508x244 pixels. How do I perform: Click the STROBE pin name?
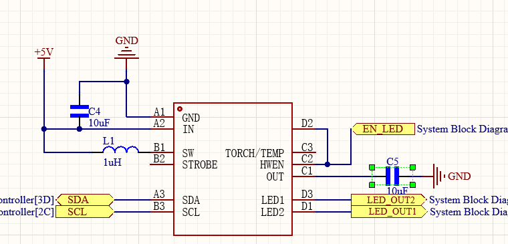pyautogui.click(x=200, y=165)
